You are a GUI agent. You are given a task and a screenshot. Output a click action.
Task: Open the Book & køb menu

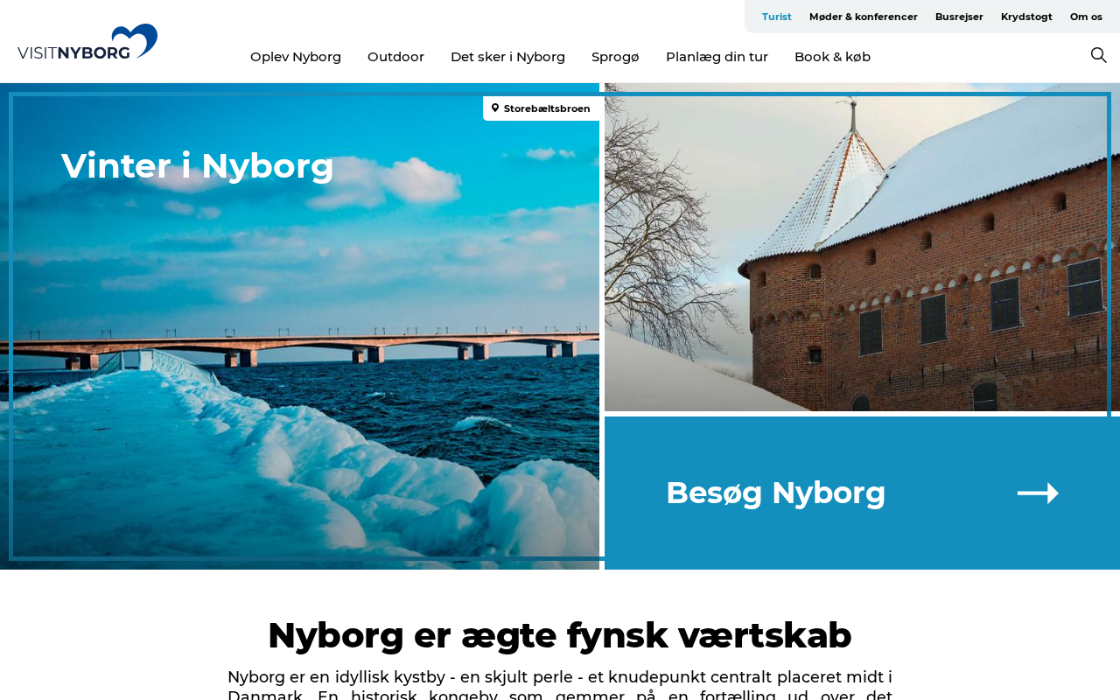pyautogui.click(x=832, y=57)
